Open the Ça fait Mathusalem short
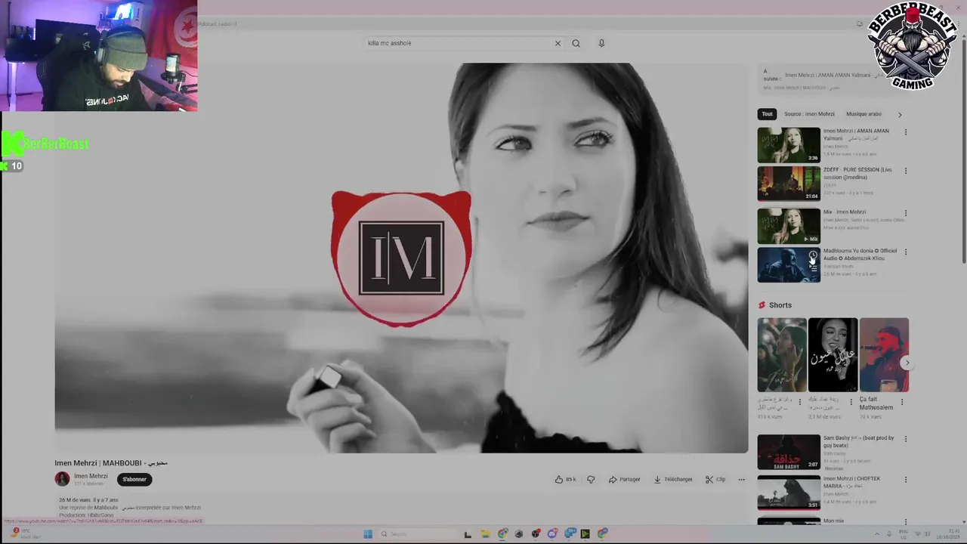This screenshot has width=967, height=544. tap(884, 355)
